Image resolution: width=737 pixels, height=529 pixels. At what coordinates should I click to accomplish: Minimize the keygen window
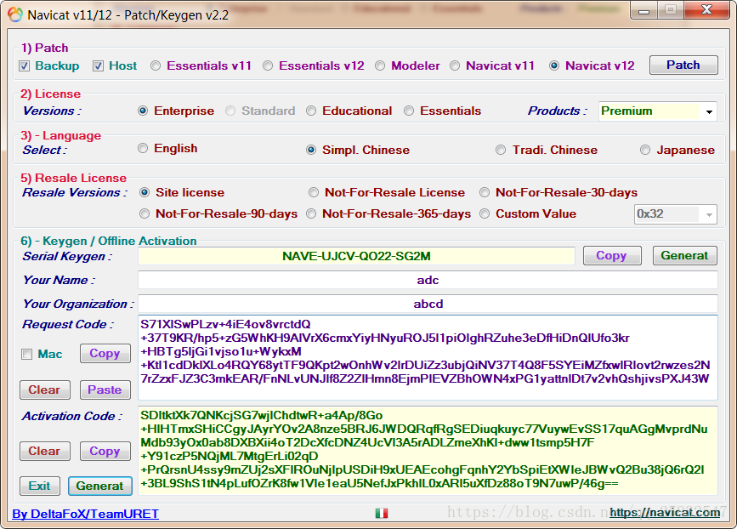[644, 10]
